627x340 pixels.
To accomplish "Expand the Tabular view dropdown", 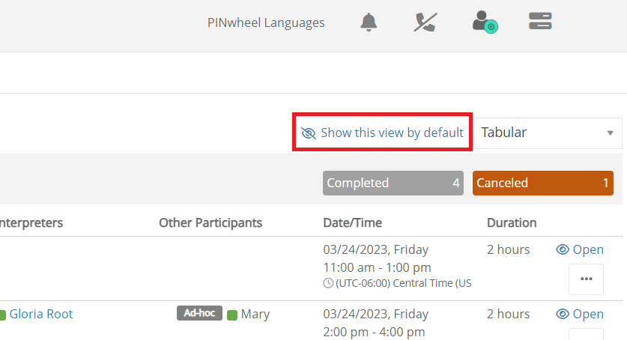I will (x=547, y=133).
